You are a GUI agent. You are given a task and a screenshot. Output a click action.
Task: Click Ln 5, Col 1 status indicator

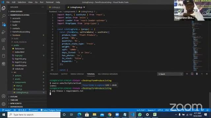pyautogui.click(x=141, y=110)
